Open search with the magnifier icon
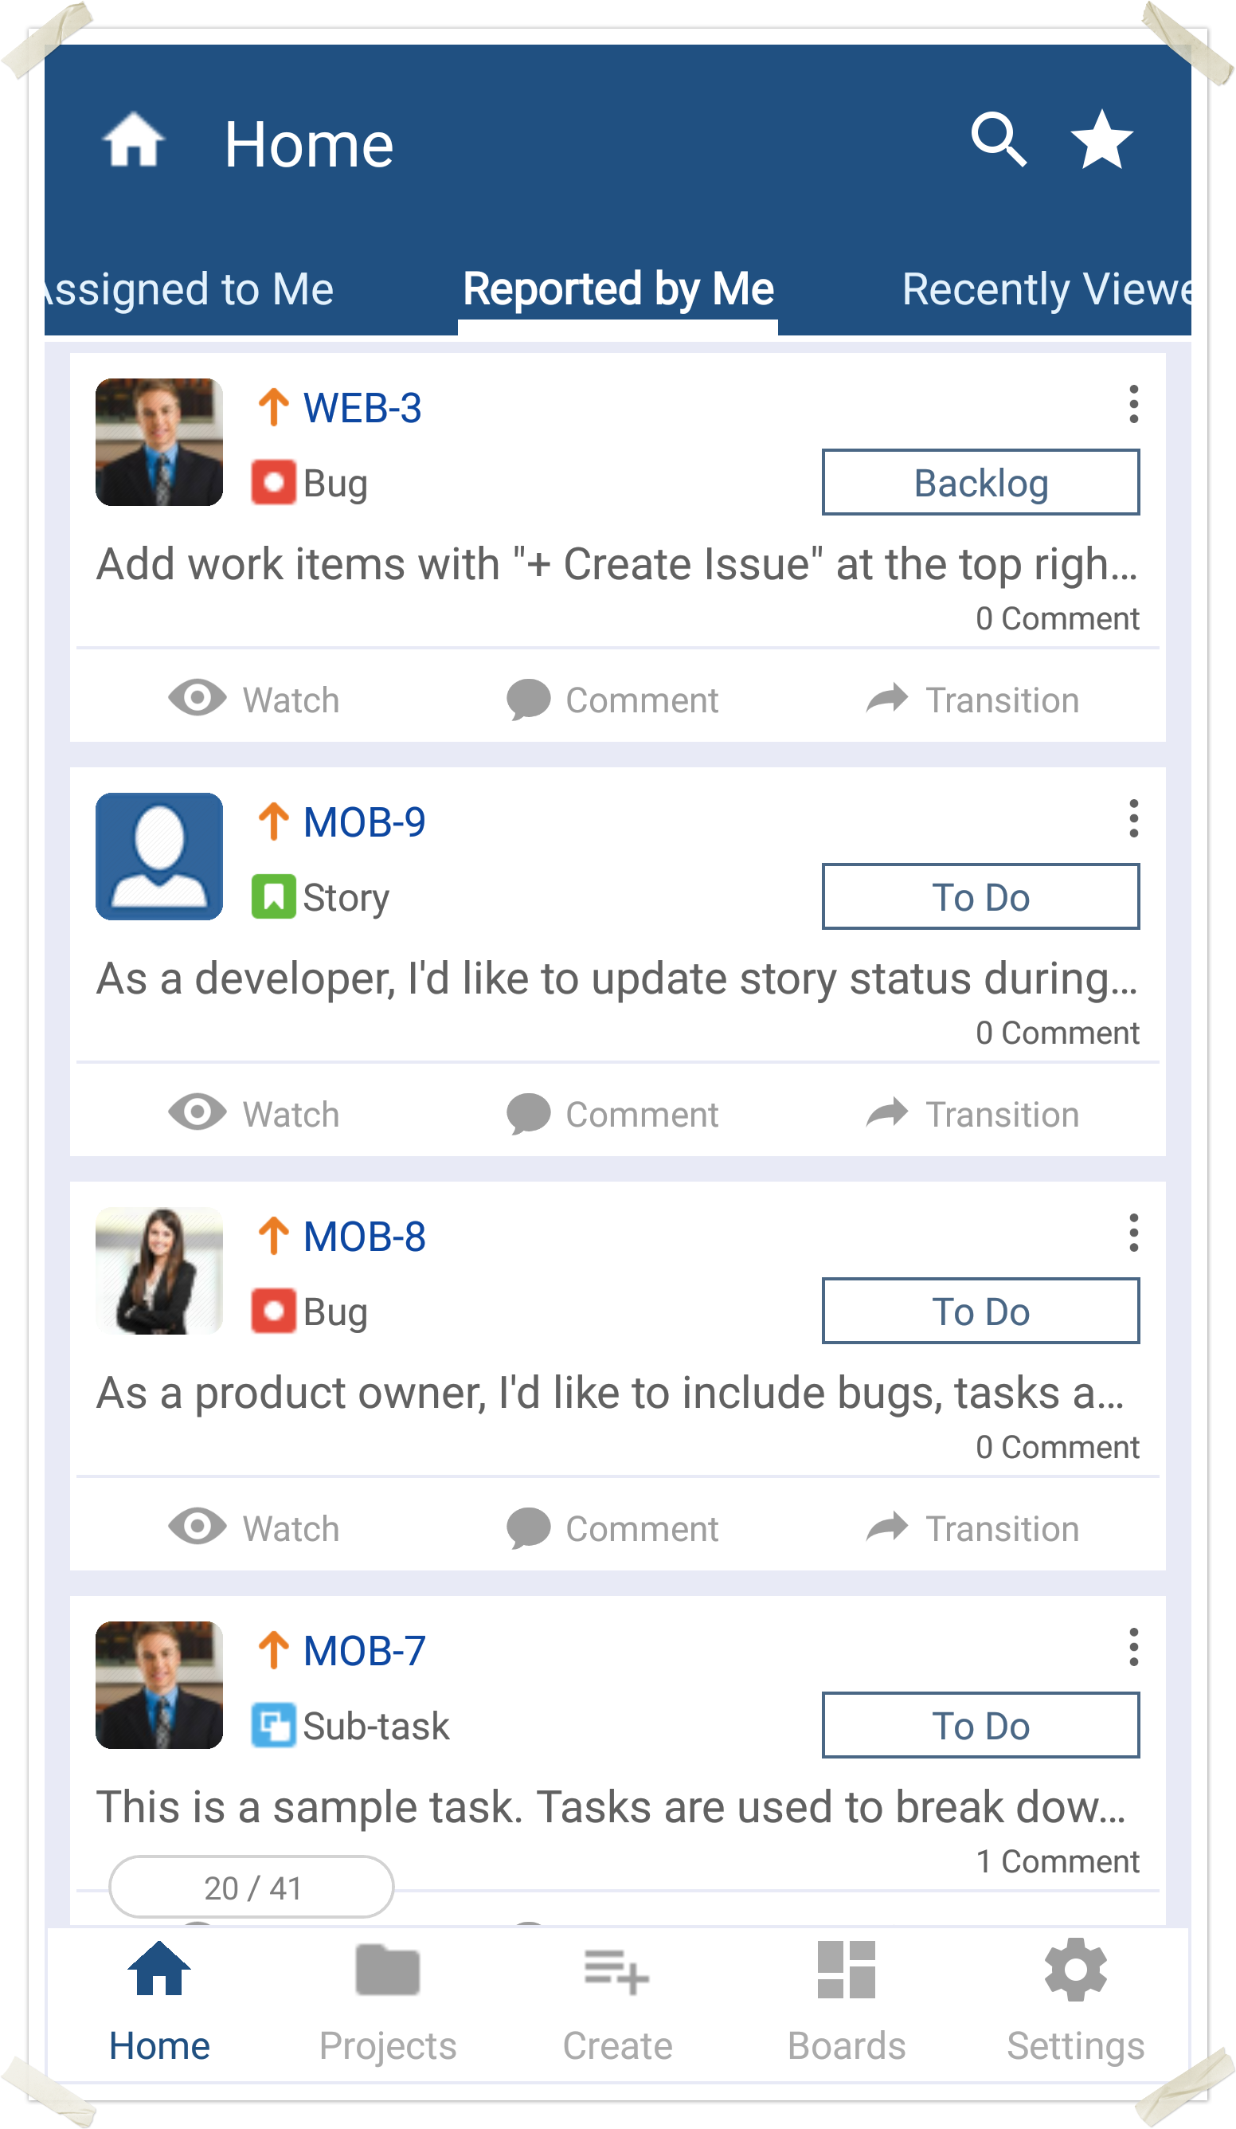This screenshot has width=1236, height=2129. pyautogui.click(x=999, y=140)
